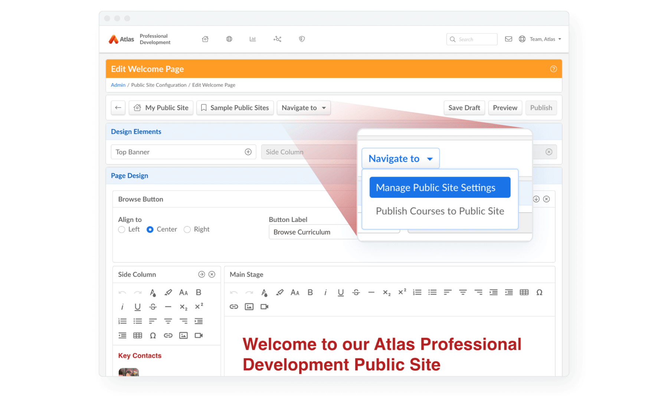Toggle italic in Side Column editor
This screenshot has width=668, height=405.
coord(122,307)
